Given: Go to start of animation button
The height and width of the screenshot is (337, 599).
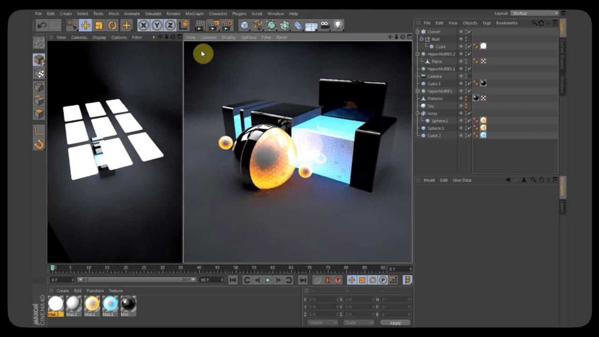Looking at the screenshot, I should point(233,280).
